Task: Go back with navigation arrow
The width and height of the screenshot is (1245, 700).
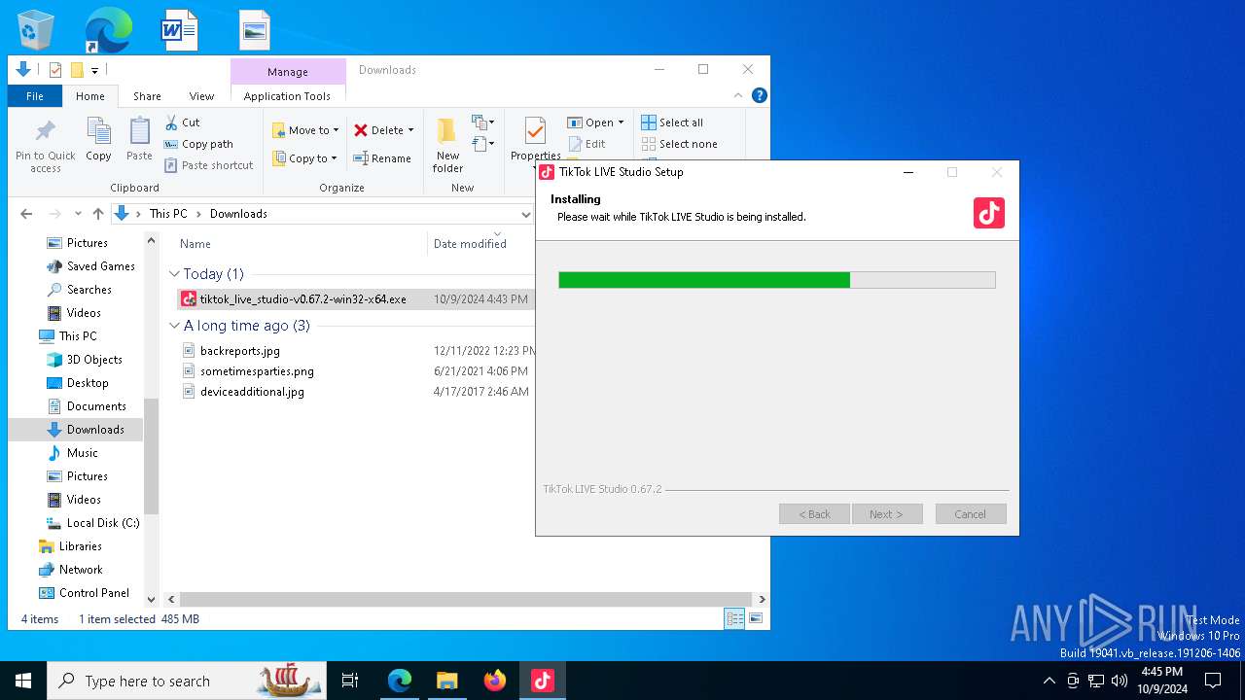Action: [x=26, y=214]
